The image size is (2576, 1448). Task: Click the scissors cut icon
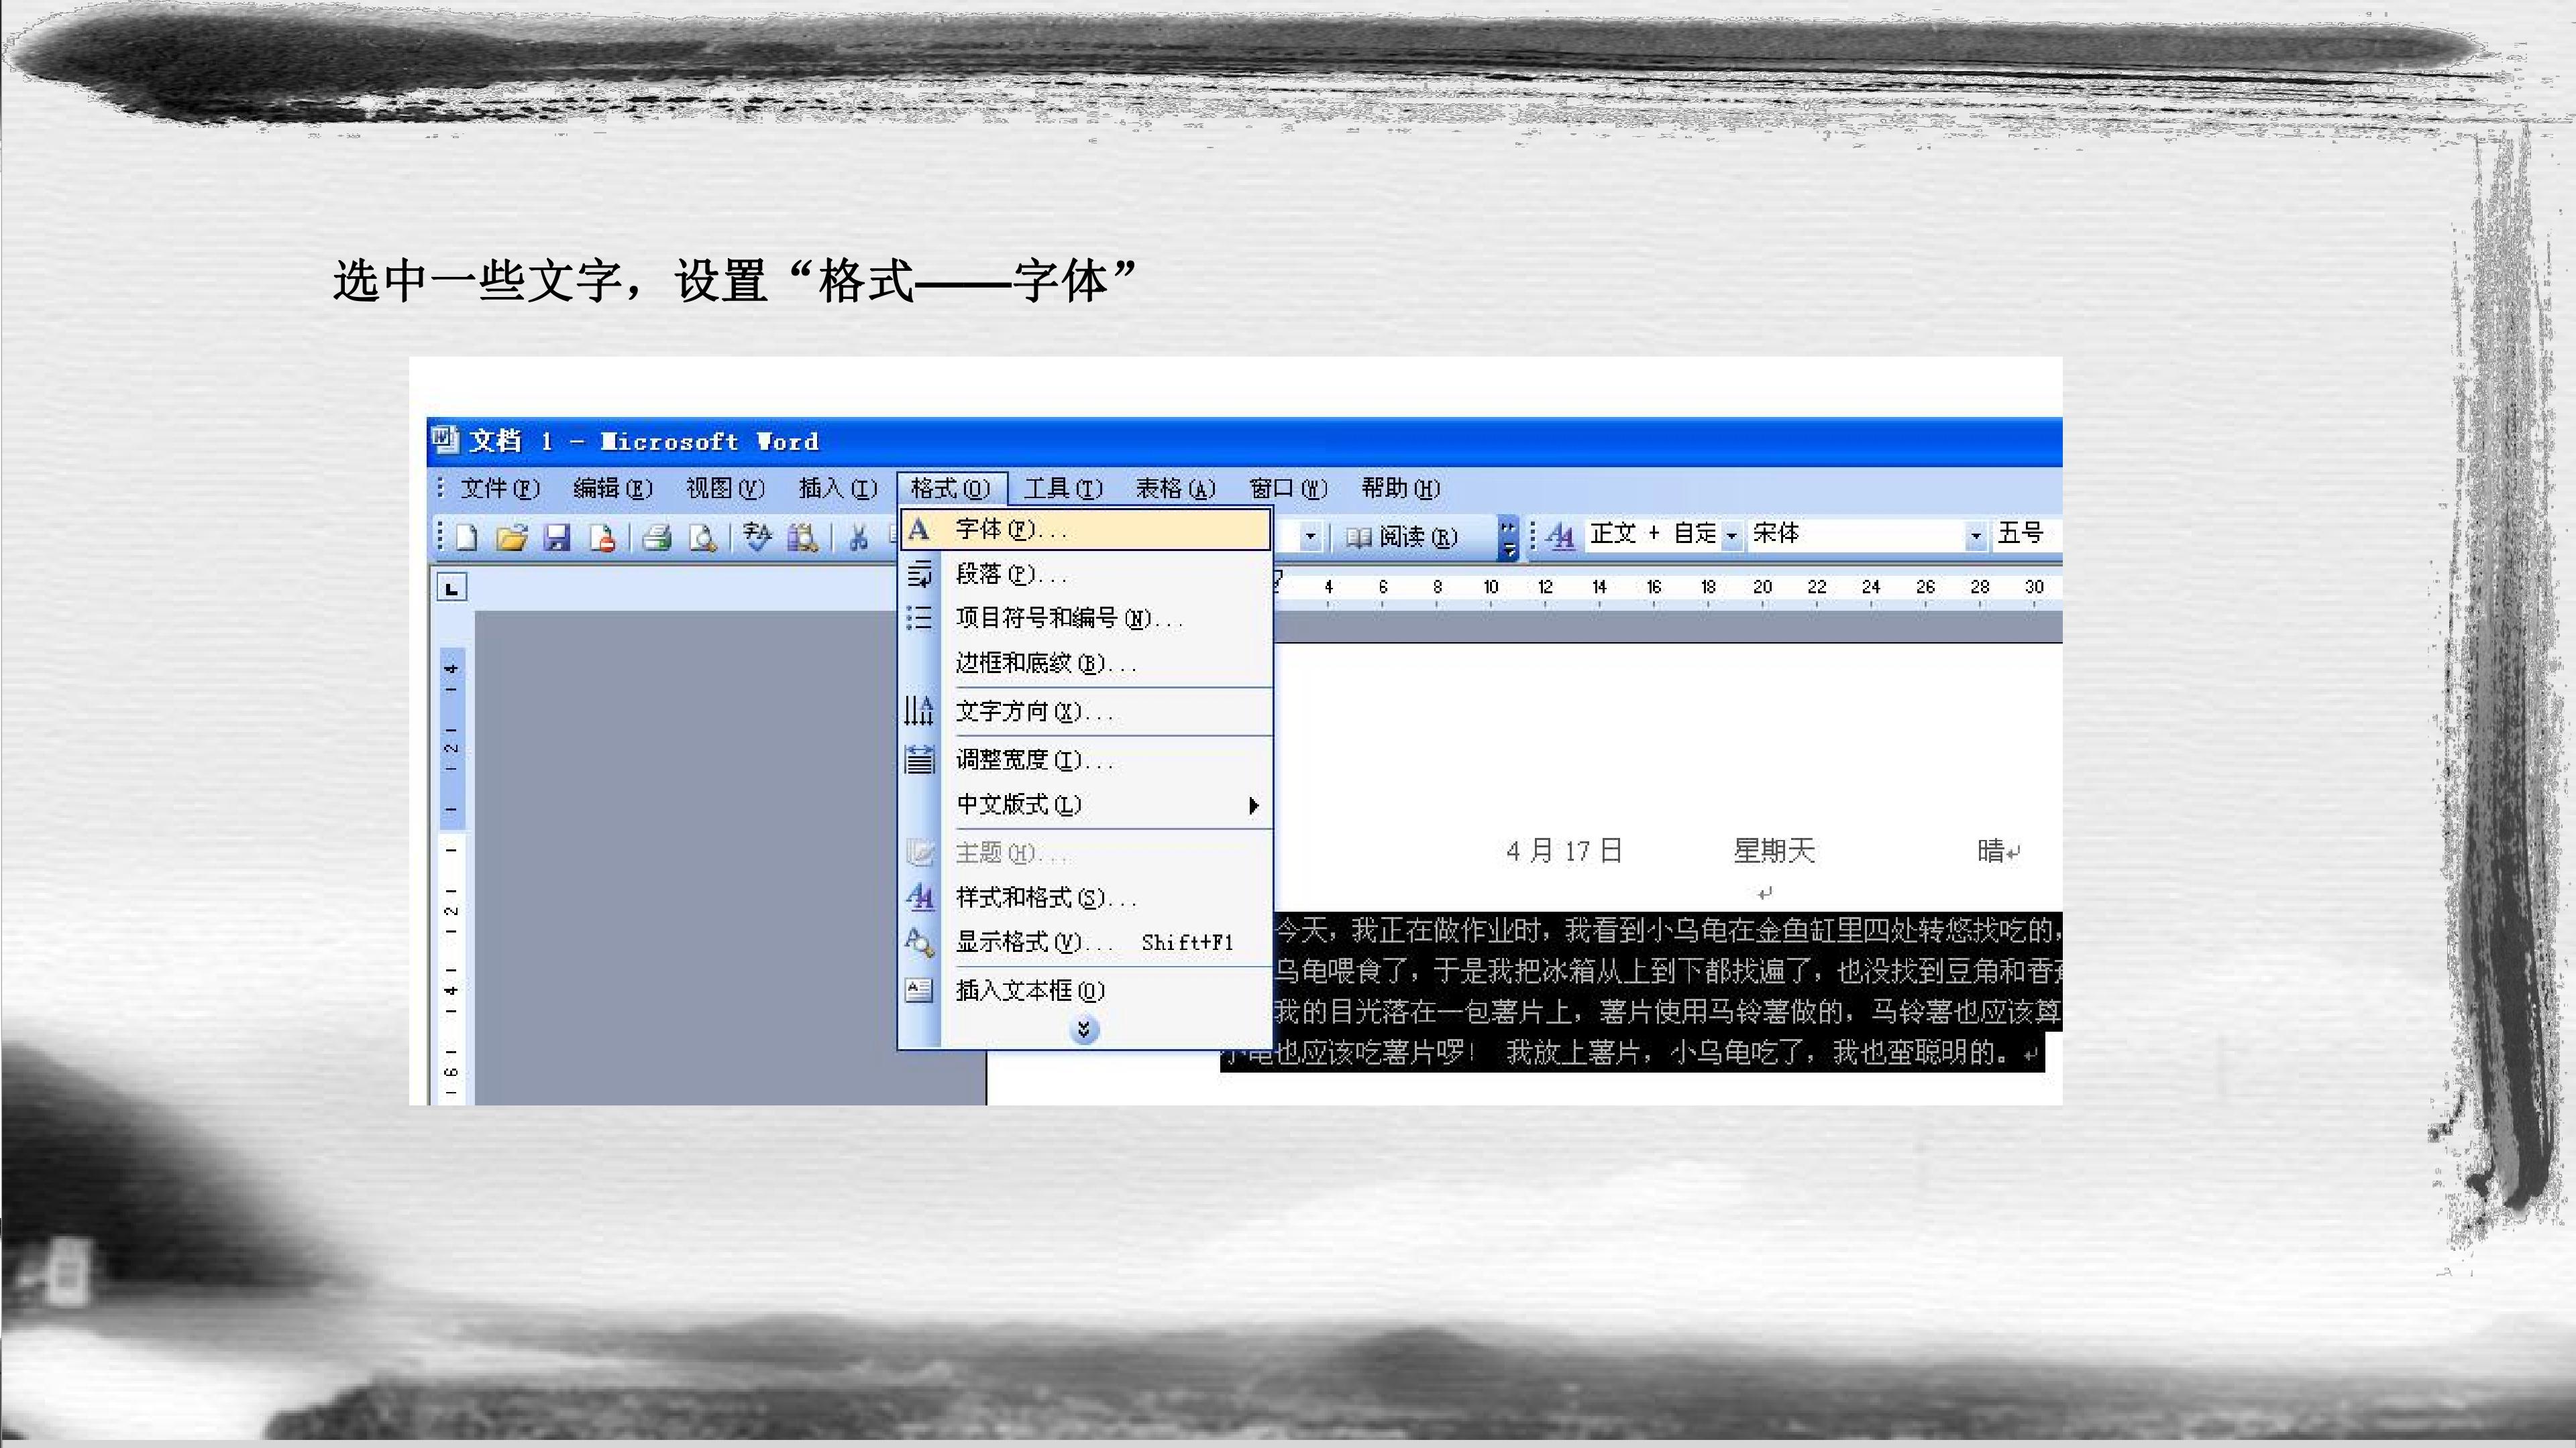pyautogui.click(x=857, y=538)
